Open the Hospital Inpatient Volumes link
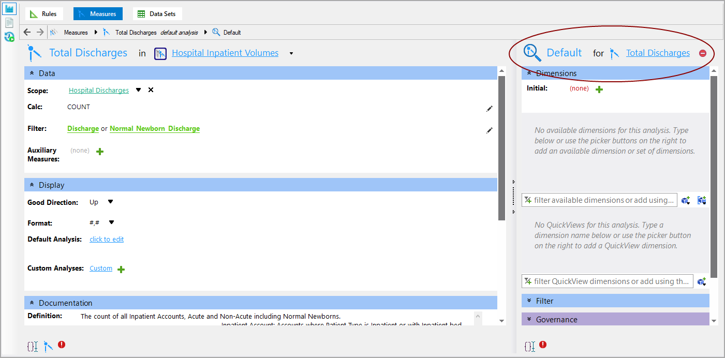The width and height of the screenshot is (725, 358). 225,52
